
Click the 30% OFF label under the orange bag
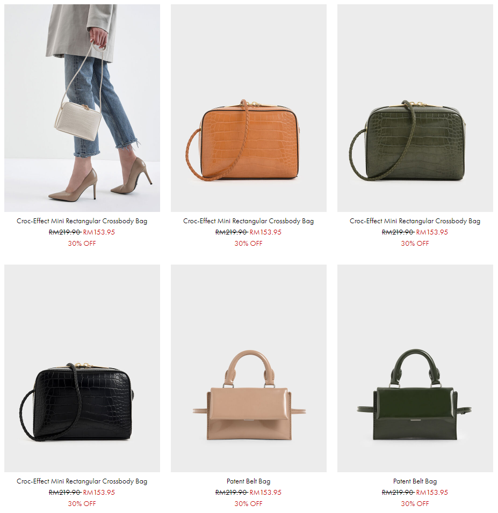click(x=248, y=244)
